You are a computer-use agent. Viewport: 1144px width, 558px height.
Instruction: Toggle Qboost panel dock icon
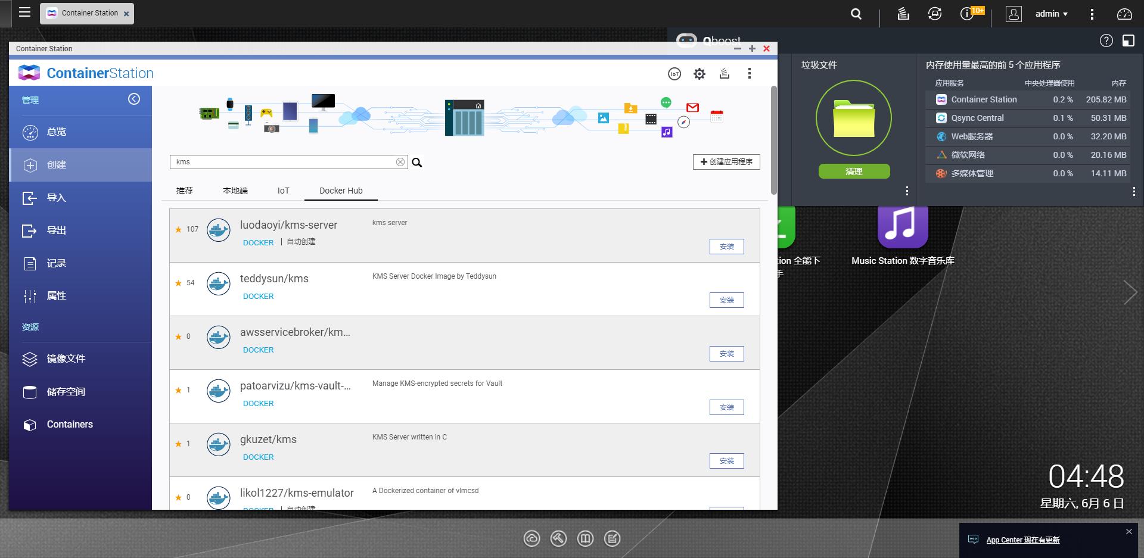(x=1129, y=40)
